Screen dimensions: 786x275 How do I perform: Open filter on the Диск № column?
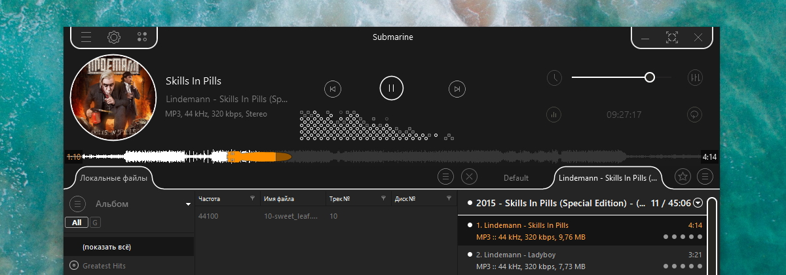pyautogui.click(x=449, y=198)
